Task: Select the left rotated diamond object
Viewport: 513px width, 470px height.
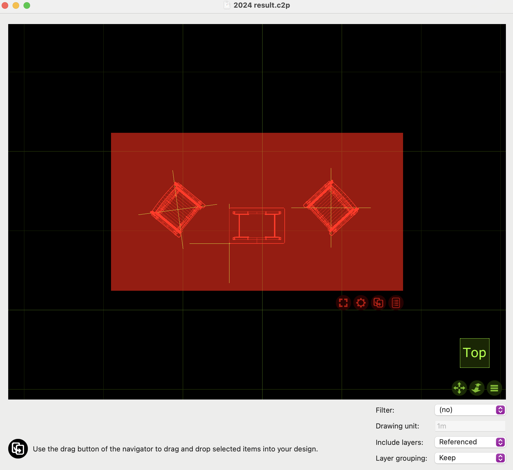Action: pos(178,209)
